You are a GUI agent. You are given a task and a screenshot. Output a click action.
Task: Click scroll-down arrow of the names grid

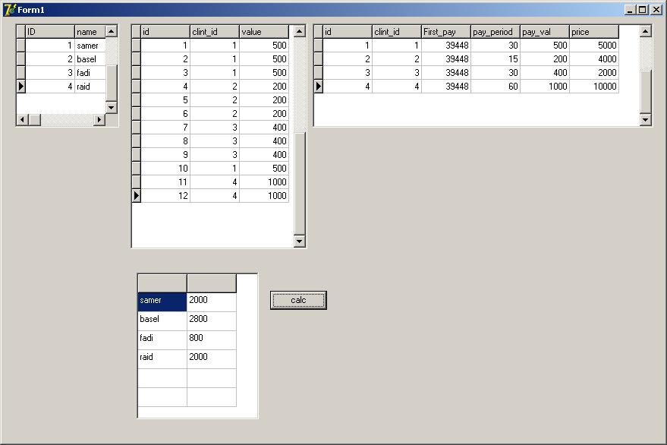(x=111, y=107)
